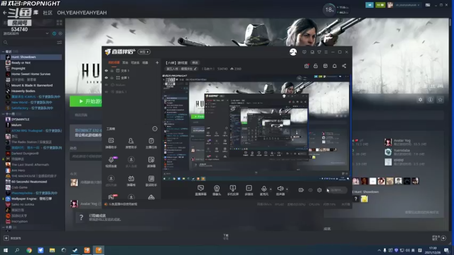Open the Steam 库 library menu

click(36, 12)
